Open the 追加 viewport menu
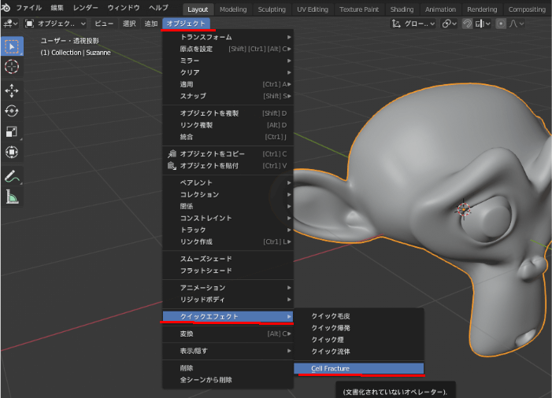The width and height of the screenshot is (552, 398). (151, 24)
